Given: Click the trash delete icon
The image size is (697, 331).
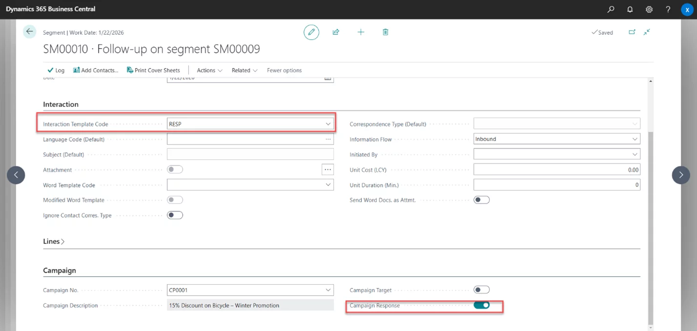Looking at the screenshot, I should 385,32.
